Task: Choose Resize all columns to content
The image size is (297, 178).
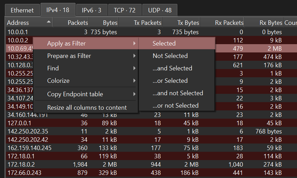Action: point(85,108)
